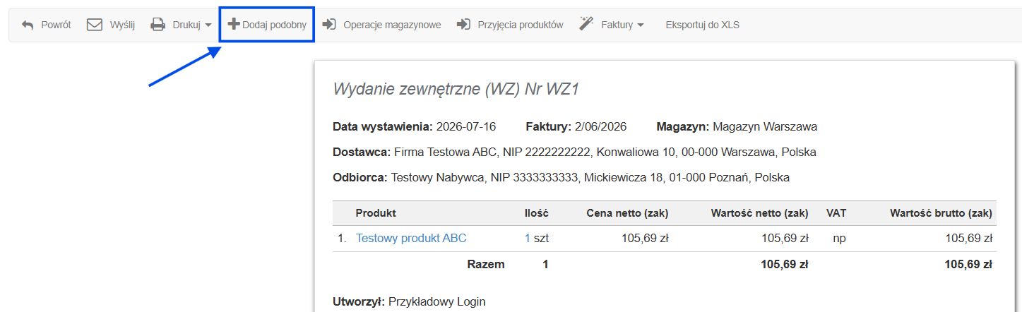
Task: Click the Wartość brutto (zak) column header
Action: [x=941, y=212]
